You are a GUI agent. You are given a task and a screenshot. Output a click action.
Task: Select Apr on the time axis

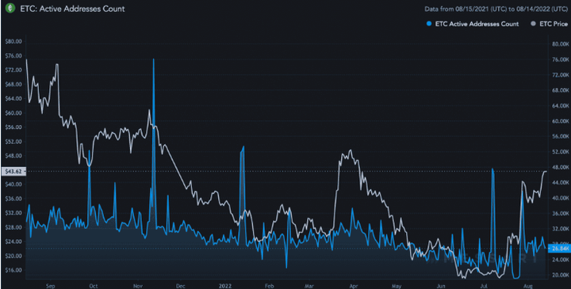pos(353,285)
